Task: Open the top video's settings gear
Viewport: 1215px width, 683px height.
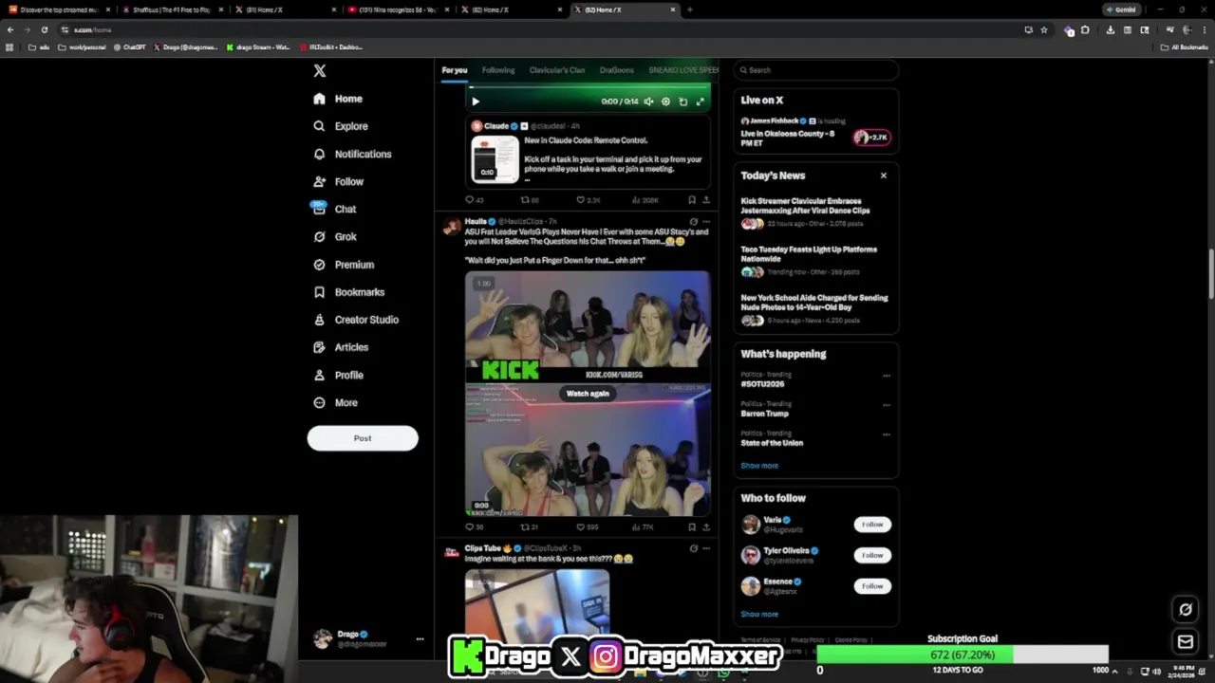Action: pyautogui.click(x=665, y=102)
